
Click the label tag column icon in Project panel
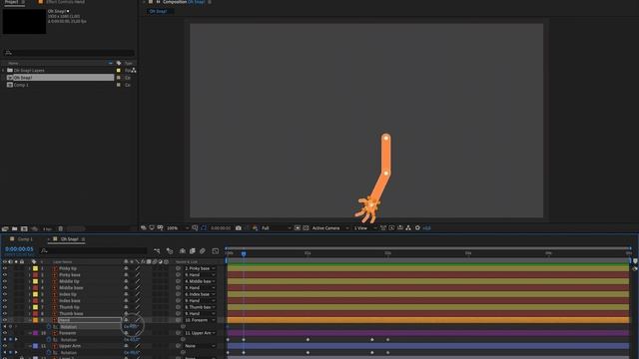[x=119, y=63]
